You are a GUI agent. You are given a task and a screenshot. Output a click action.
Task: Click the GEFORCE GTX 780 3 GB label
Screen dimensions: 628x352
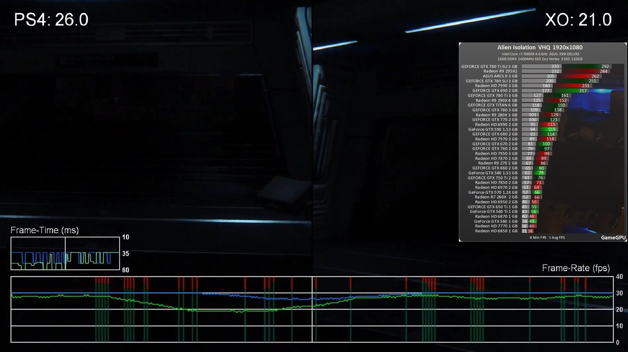(x=495, y=110)
